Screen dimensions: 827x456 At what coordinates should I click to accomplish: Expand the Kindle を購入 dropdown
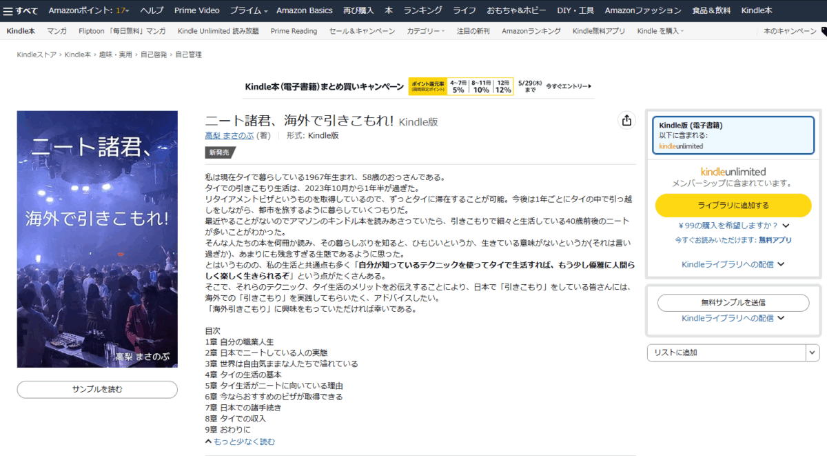(662, 31)
